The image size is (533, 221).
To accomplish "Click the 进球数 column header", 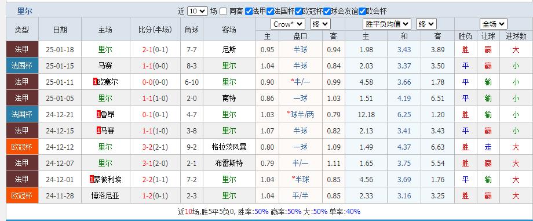I will tap(516, 36).
